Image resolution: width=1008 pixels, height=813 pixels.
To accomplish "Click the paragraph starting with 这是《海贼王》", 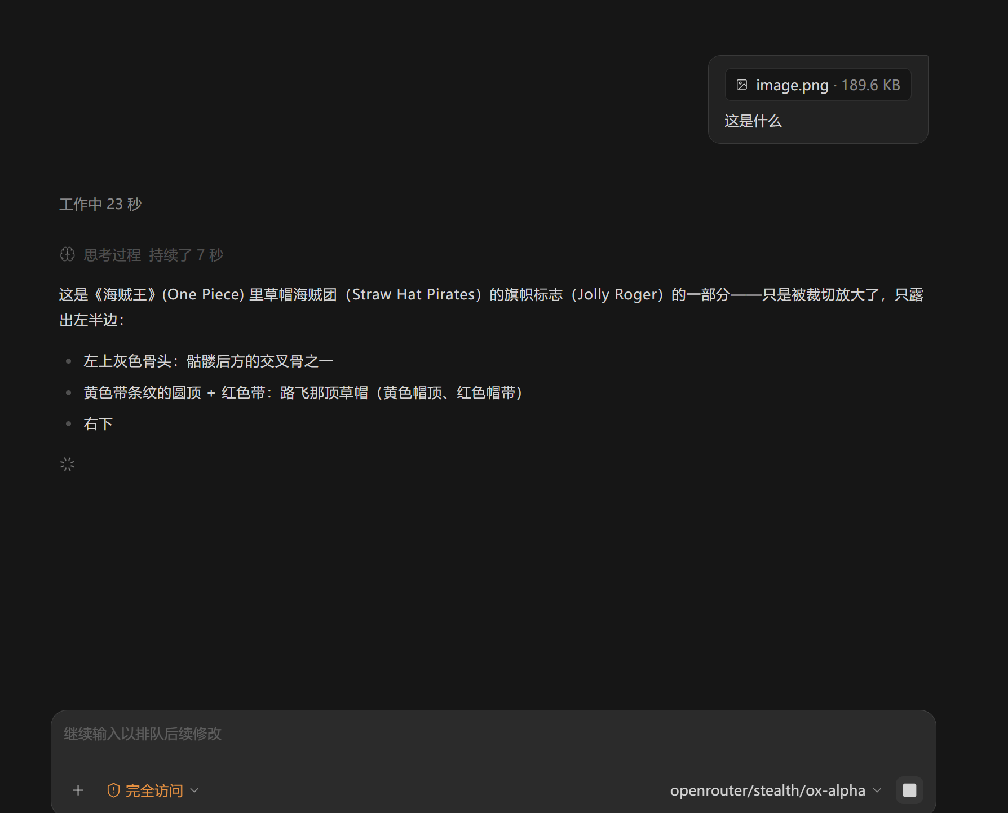I will (491, 307).
